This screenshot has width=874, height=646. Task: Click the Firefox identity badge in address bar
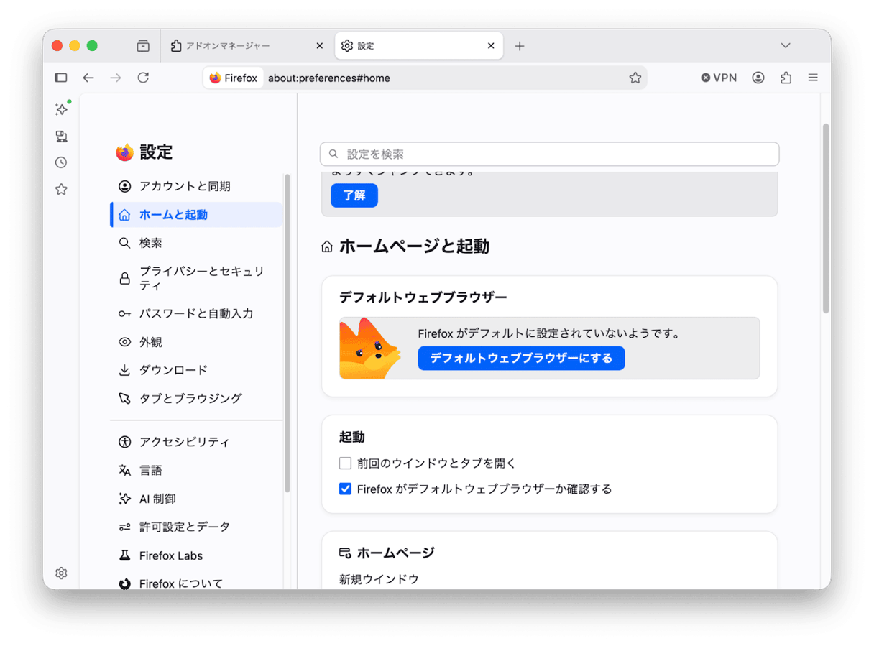(x=234, y=78)
